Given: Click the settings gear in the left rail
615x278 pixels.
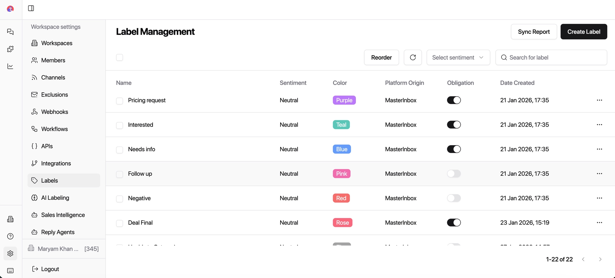Looking at the screenshot, I should (10, 253).
